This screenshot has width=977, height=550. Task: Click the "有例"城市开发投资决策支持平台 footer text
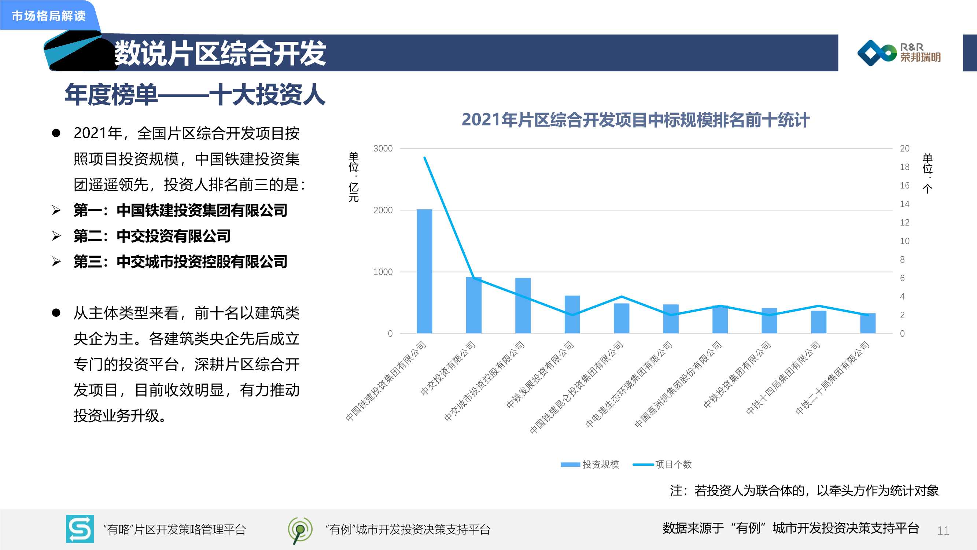coord(408,529)
